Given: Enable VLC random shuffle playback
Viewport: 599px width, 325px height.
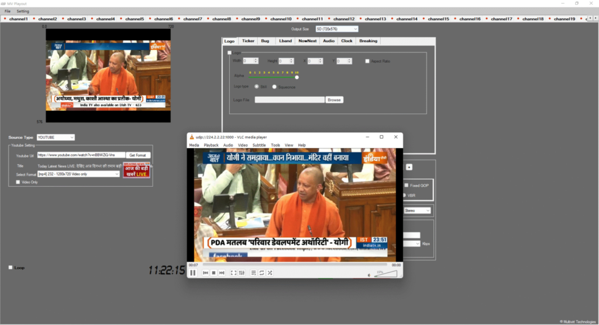Looking at the screenshot, I should tap(270, 273).
